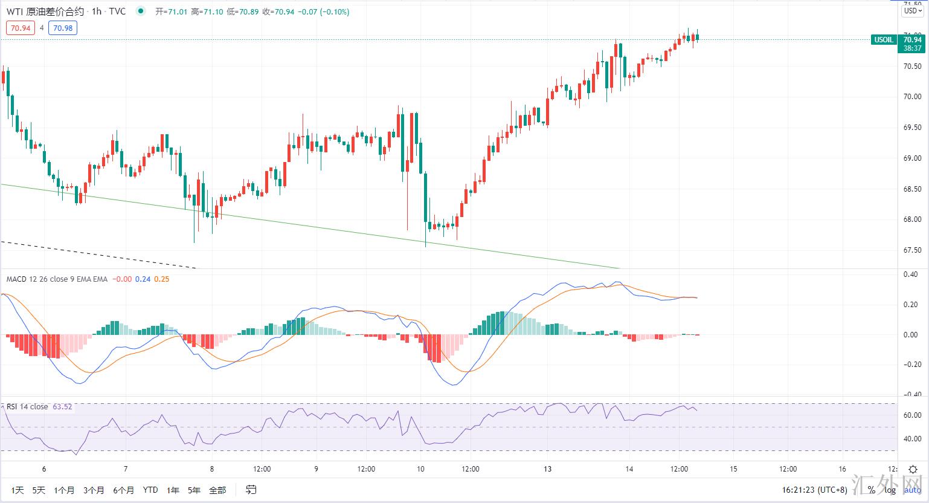This screenshot has height=503, width=929.
Task: Switch to the 3个月 time range
Action: pos(94,490)
